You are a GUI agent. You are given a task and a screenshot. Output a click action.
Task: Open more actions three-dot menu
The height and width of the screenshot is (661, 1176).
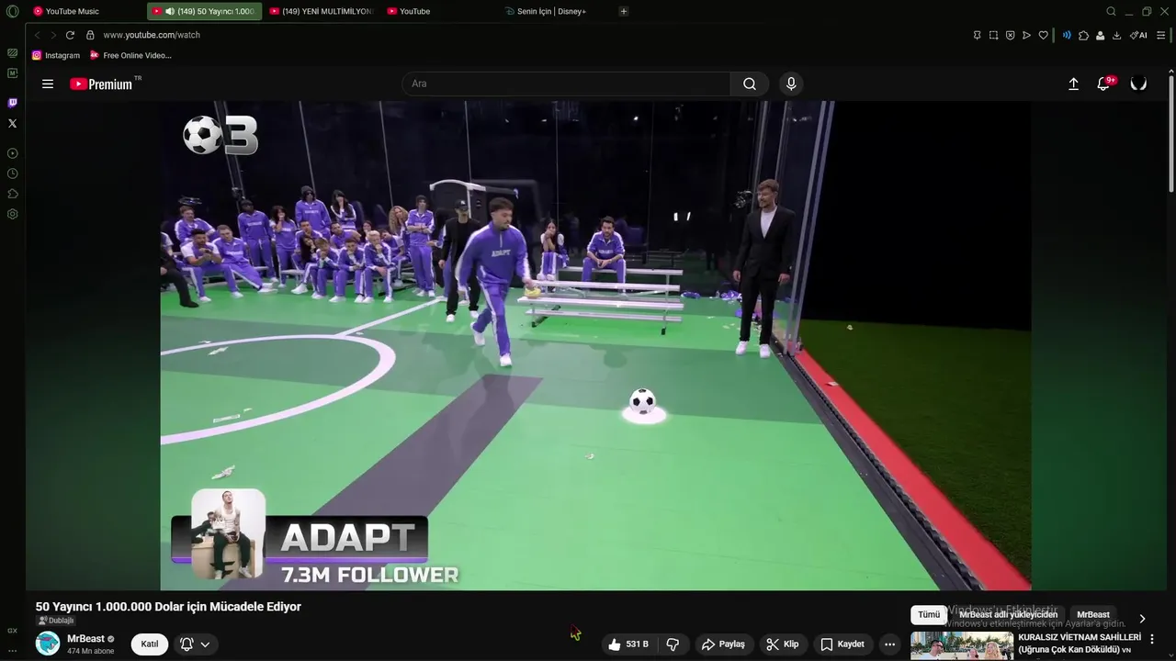(889, 644)
